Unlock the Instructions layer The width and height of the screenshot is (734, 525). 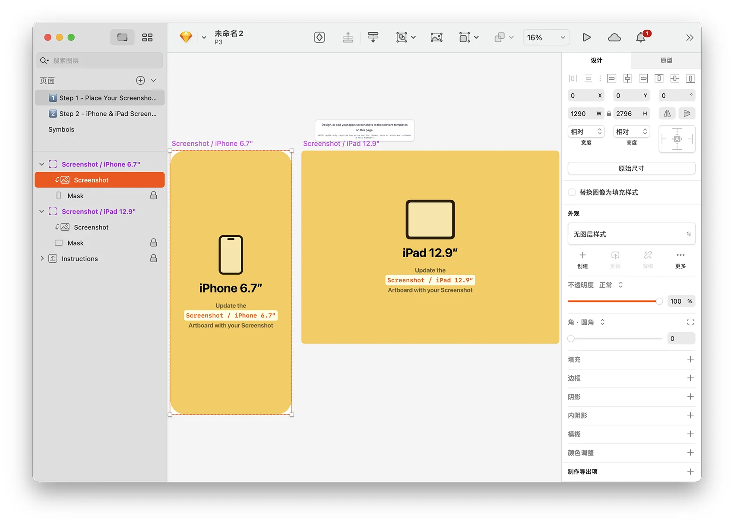point(153,258)
